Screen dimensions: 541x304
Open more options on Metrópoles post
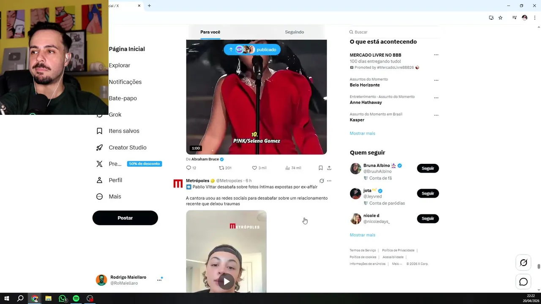329,181
